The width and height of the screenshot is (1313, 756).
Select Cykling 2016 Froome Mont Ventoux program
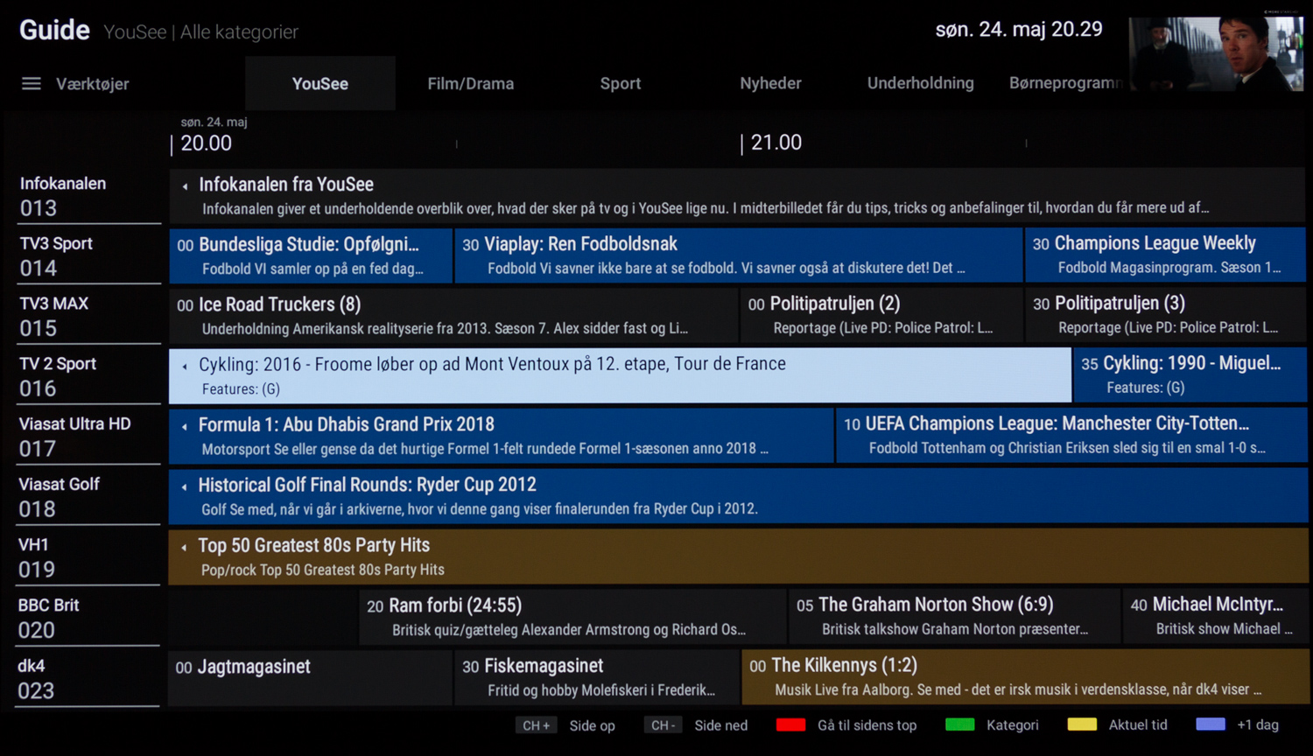(x=620, y=376)
